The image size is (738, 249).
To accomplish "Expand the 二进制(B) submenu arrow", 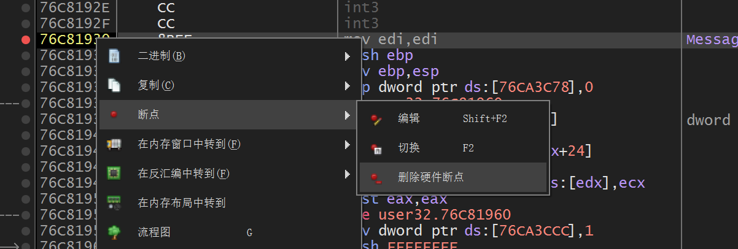I will [348, 56].
